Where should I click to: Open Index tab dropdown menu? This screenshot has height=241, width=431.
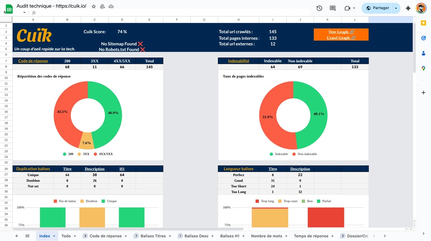tap(54, 236)
